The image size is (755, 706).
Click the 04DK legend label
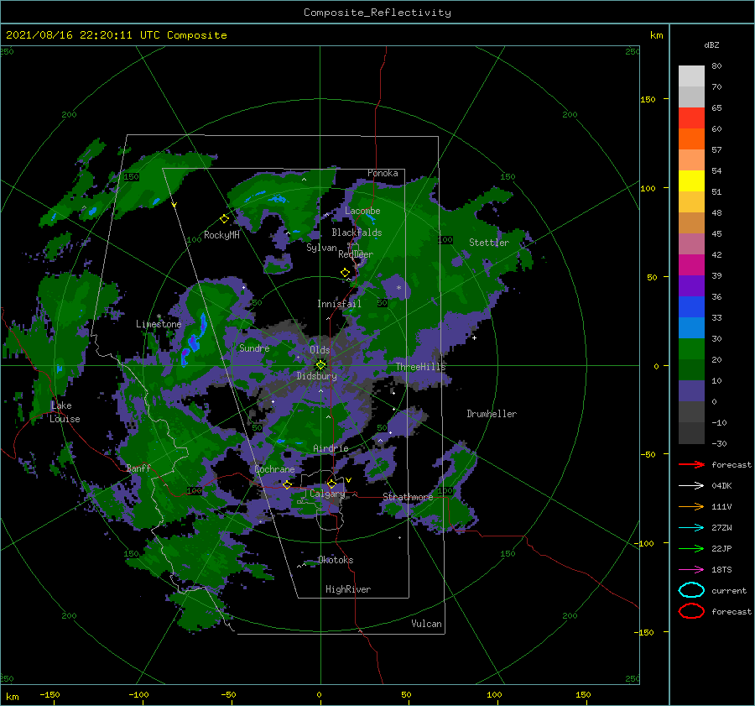pyautogui.click(x=721, y=485)
